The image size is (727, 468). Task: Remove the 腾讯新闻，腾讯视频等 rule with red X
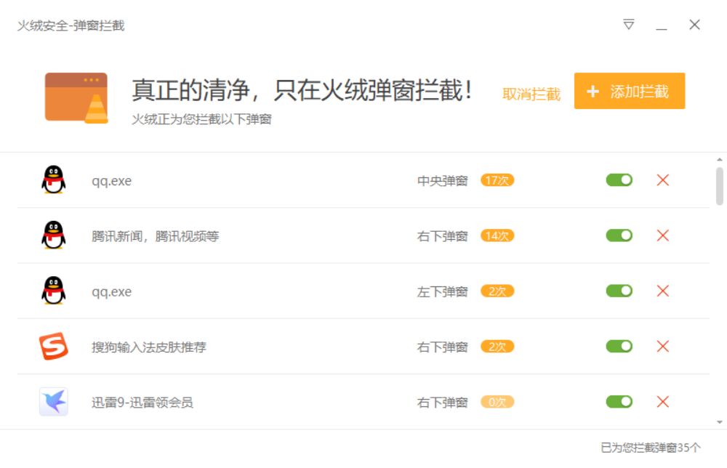(663, 235)
